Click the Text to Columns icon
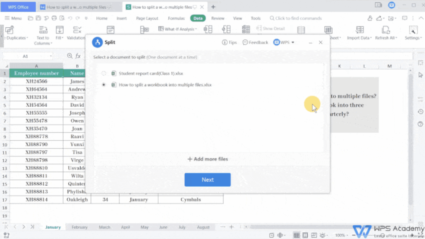425x239 pixels. 43,30
